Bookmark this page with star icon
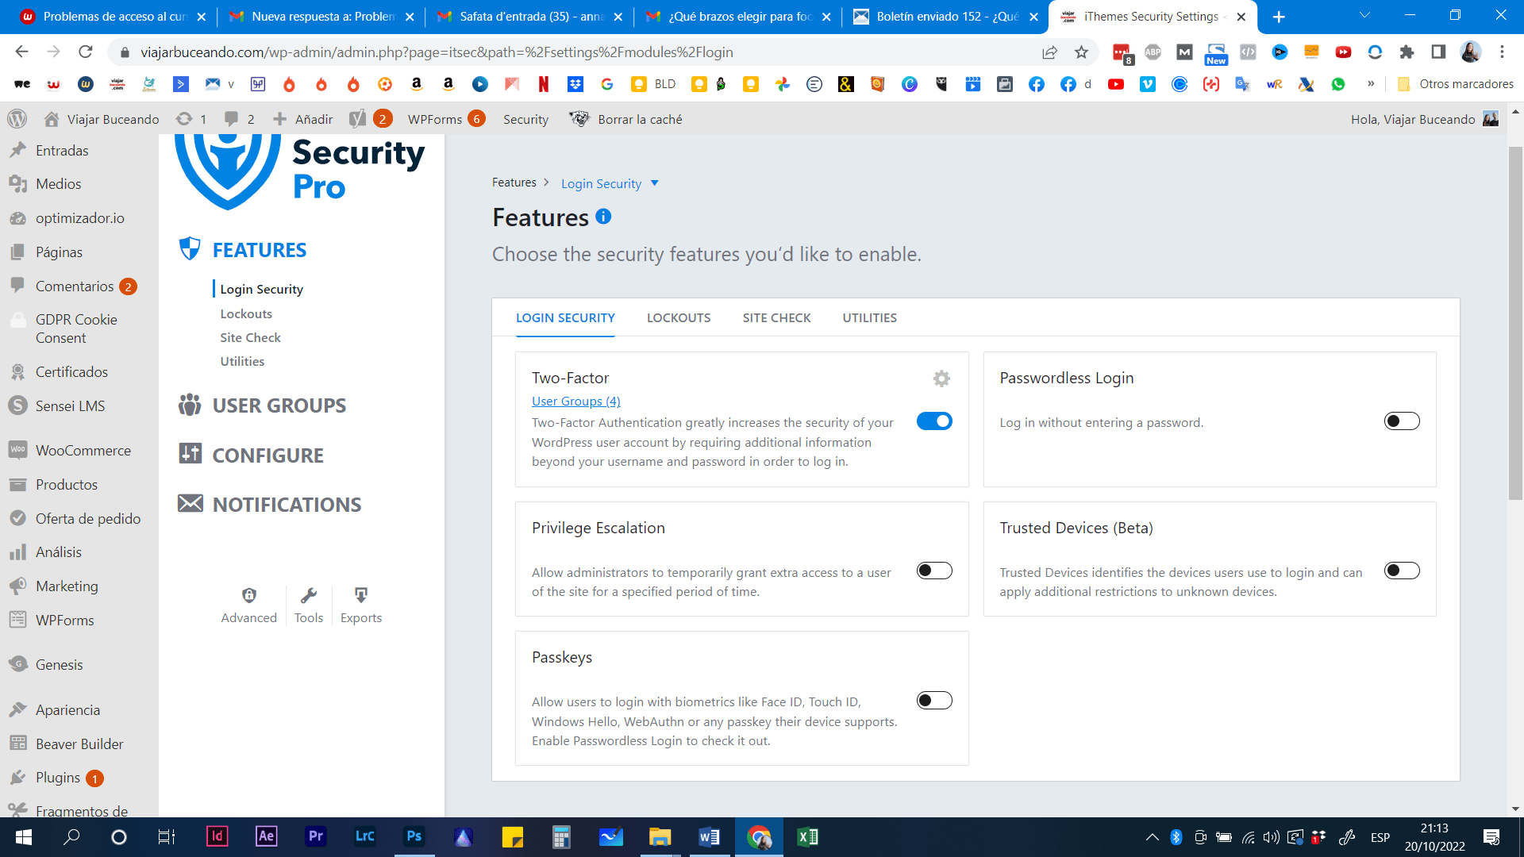Viewport: 1524px width, 857px height. pos(1081,52)
